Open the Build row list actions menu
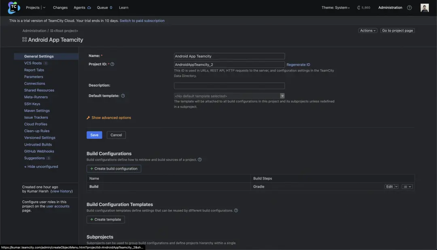 pos(407,187)
